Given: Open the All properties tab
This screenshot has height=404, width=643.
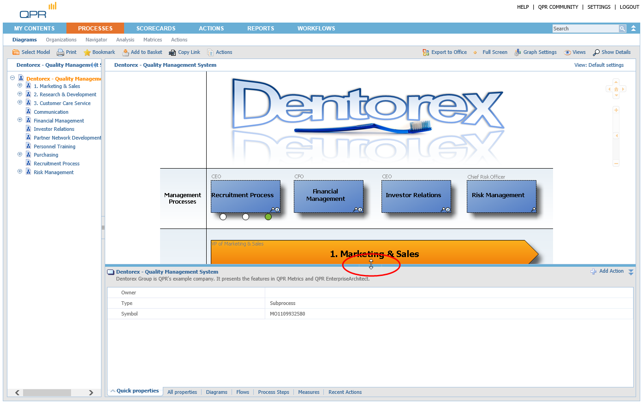Looking at the screenshot, I should pos(182,392).
